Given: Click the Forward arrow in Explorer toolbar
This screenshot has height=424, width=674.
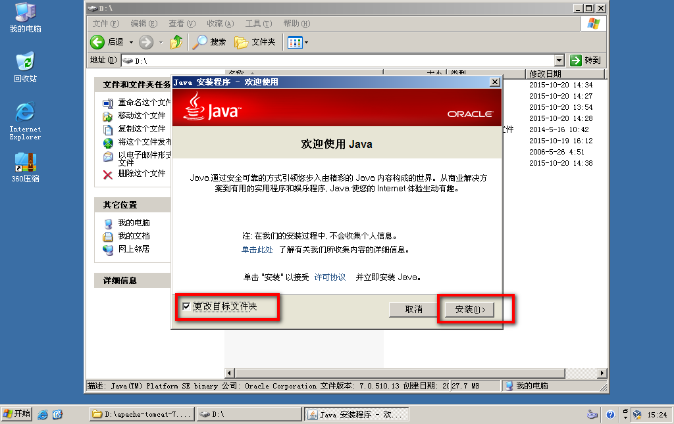Looking at the screenshot, I should click(146, 42).
